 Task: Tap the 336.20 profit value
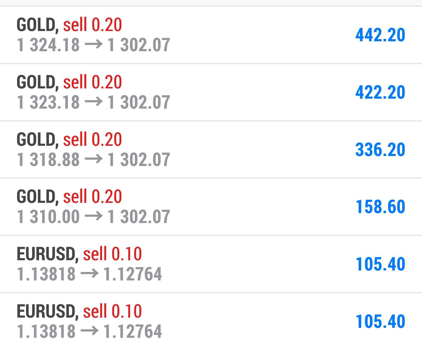pos(380,150)
